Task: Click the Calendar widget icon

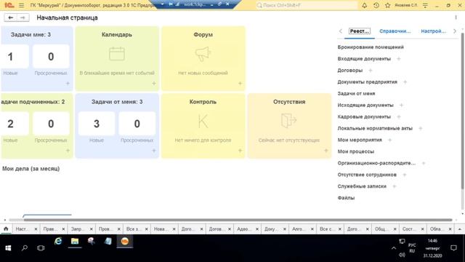Action: click(117, 54)
